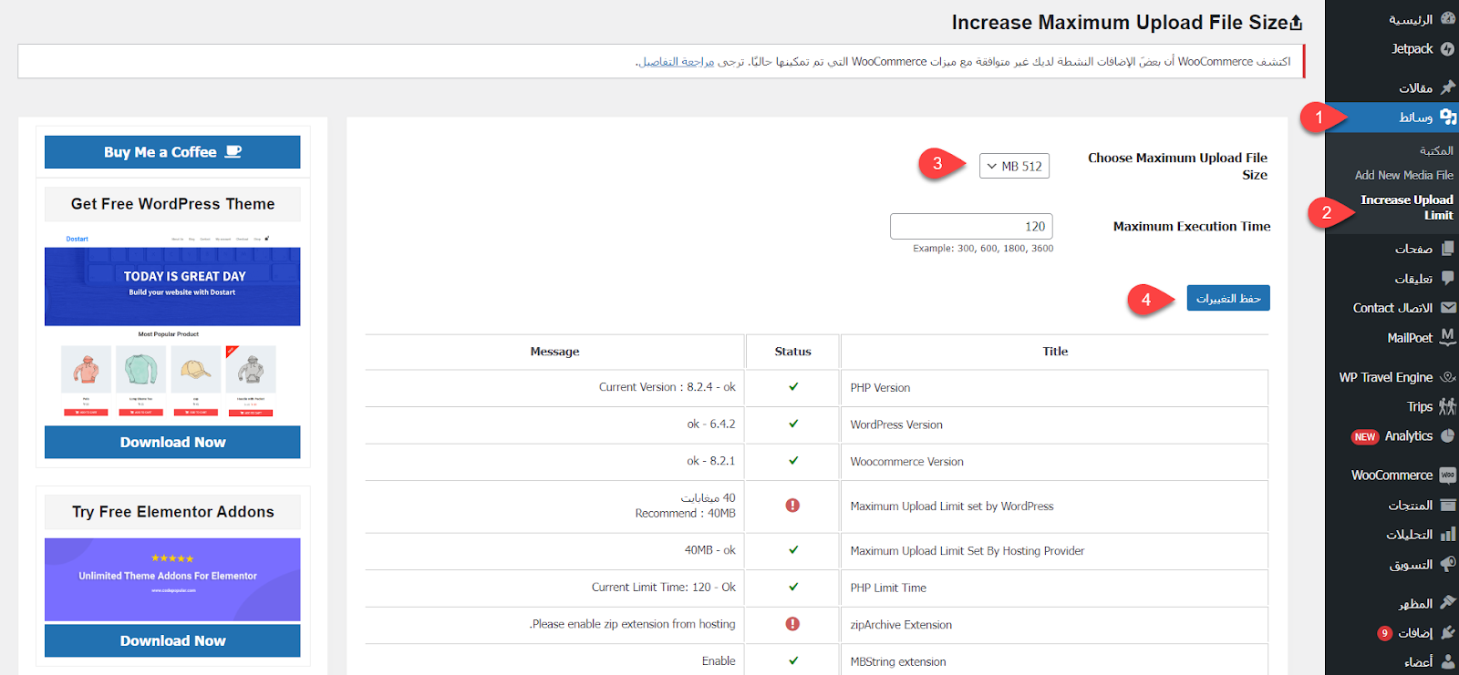Select Increase Upload Limit submenu item

pyautogui.click(x=1406, y=208)
